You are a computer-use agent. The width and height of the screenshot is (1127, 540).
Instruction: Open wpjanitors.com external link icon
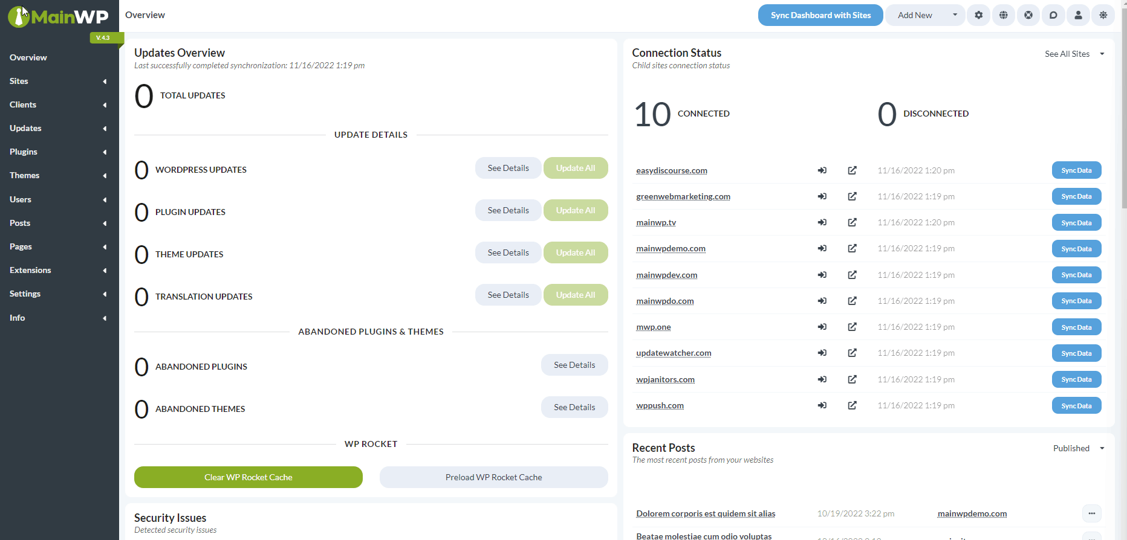pos(852,379)
